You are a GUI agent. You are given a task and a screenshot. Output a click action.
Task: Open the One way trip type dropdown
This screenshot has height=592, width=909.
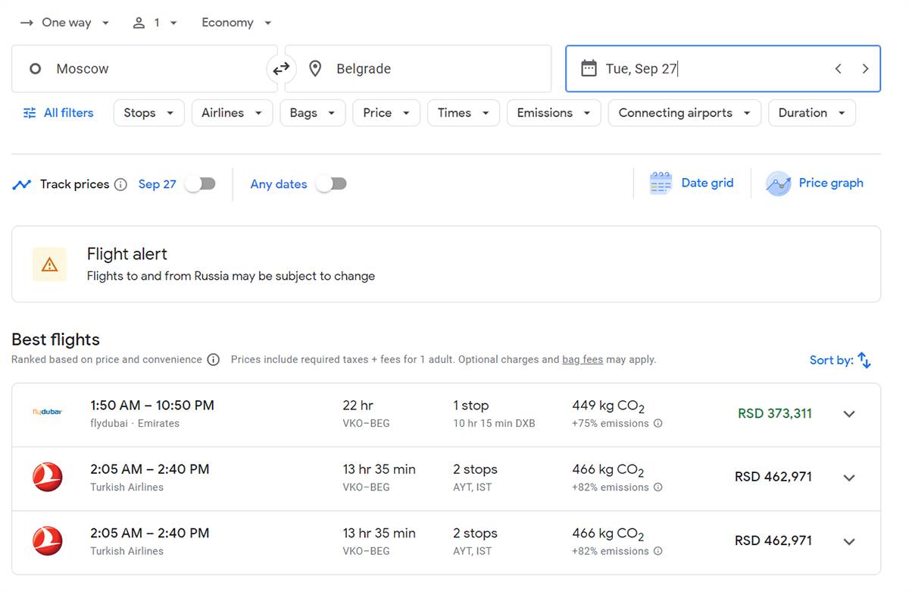(65, 23)
